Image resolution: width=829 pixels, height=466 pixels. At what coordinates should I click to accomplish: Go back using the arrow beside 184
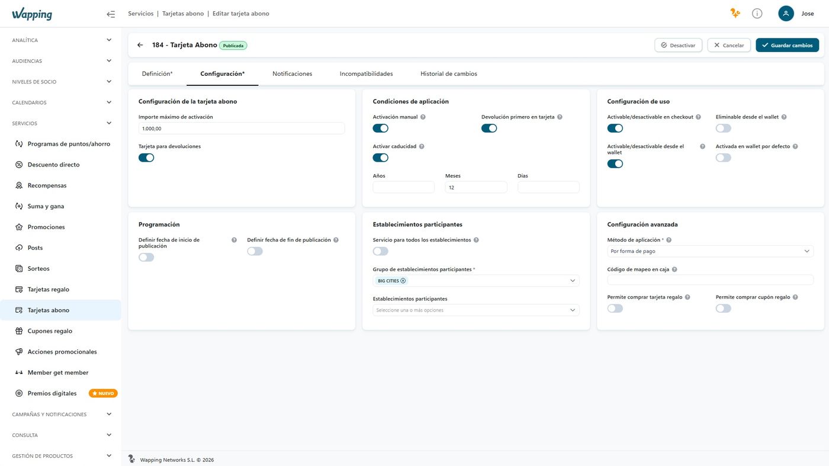(140, 45)
